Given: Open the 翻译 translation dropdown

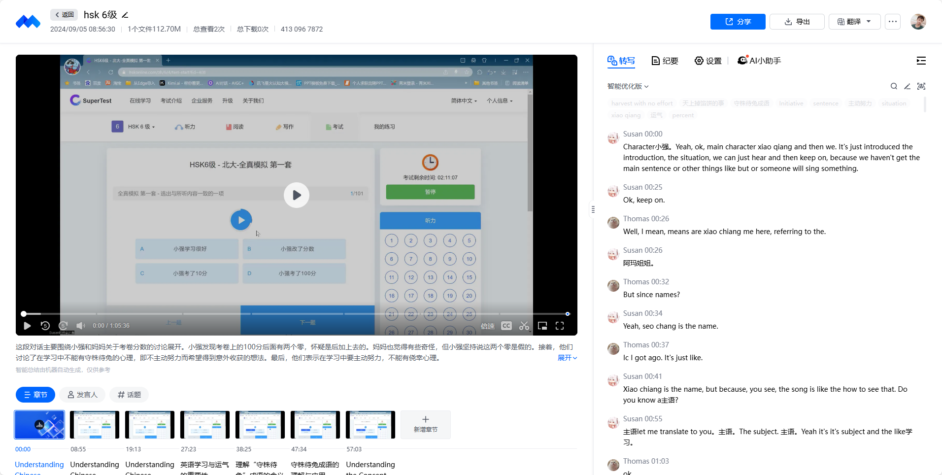Looking at the screenshot, I should (x=853, y=22).
